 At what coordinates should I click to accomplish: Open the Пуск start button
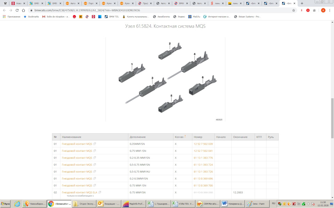click(6, 204)
